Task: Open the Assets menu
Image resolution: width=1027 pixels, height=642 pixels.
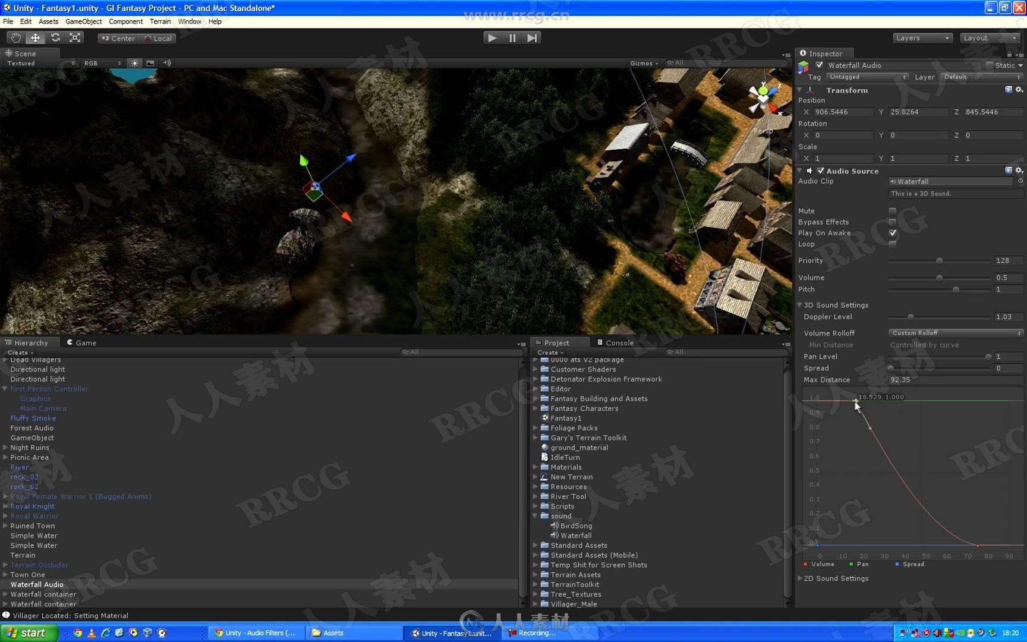Action: [48, 21]
